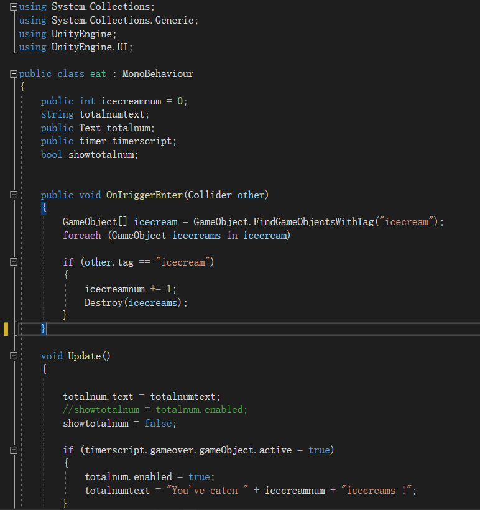The image size is (480, 510).
Task: Click the 'foreach' keyword
Action: click(x=82, y=236)
